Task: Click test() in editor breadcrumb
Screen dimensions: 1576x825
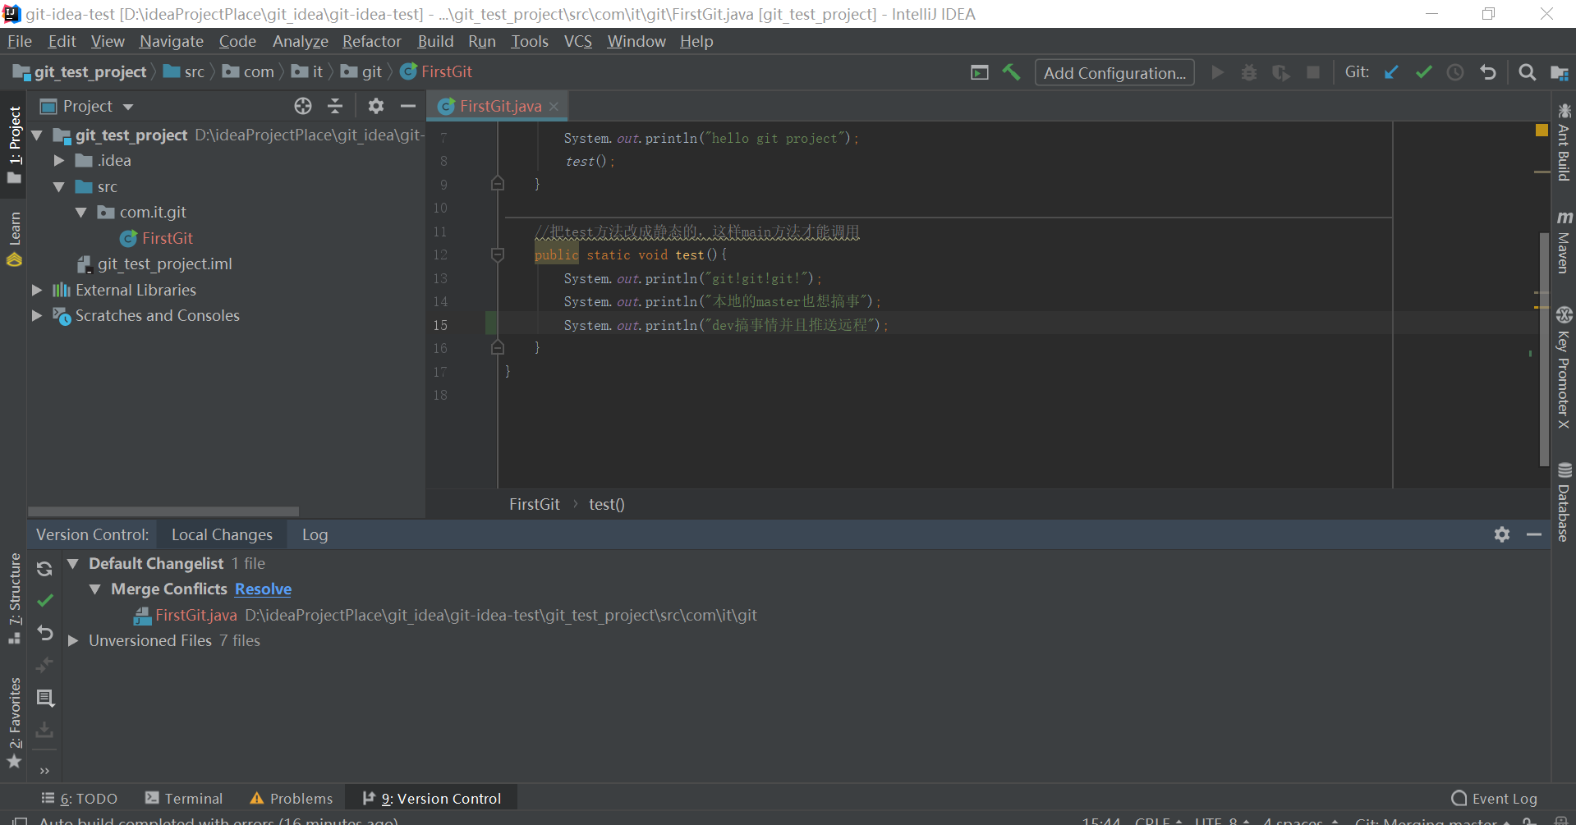Action: (607, 504)
